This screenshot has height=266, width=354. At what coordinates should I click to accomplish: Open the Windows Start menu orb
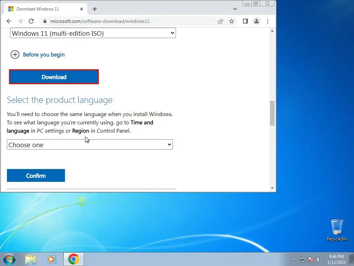[9, 259]
